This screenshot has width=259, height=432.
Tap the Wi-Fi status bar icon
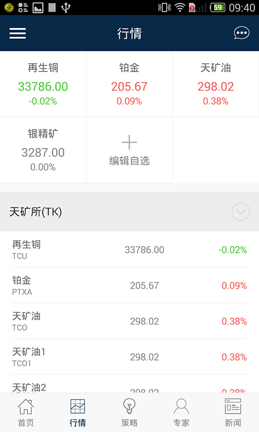coord(180,8)
